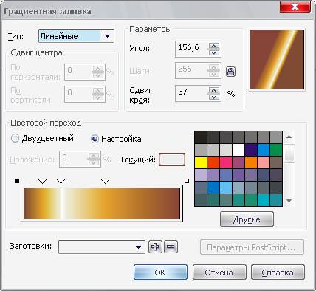Image resolution: width=316 pixels, height=291 pixels.
Task: Remove preset with the minus button
Action: coord(171,247)
